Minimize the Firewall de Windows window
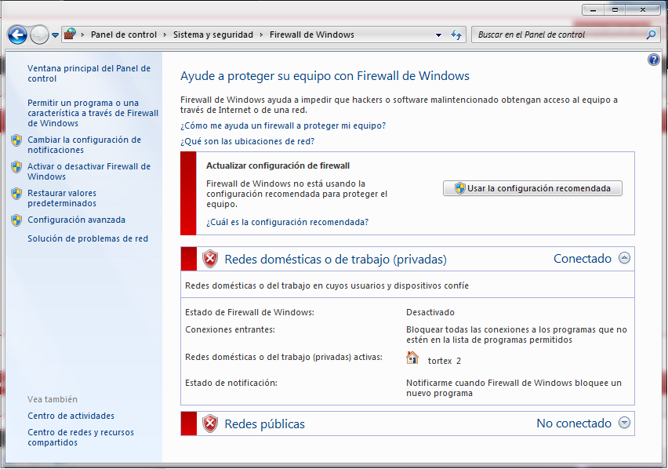This screenshot has width=668, height=469. pos(593,9)
